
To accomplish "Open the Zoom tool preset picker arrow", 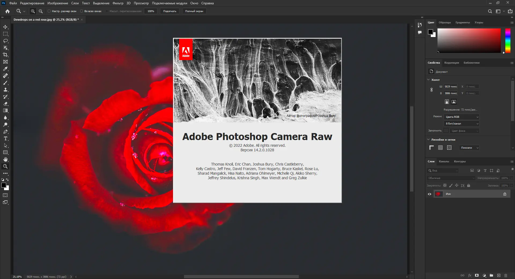I will tap(24, 11).
